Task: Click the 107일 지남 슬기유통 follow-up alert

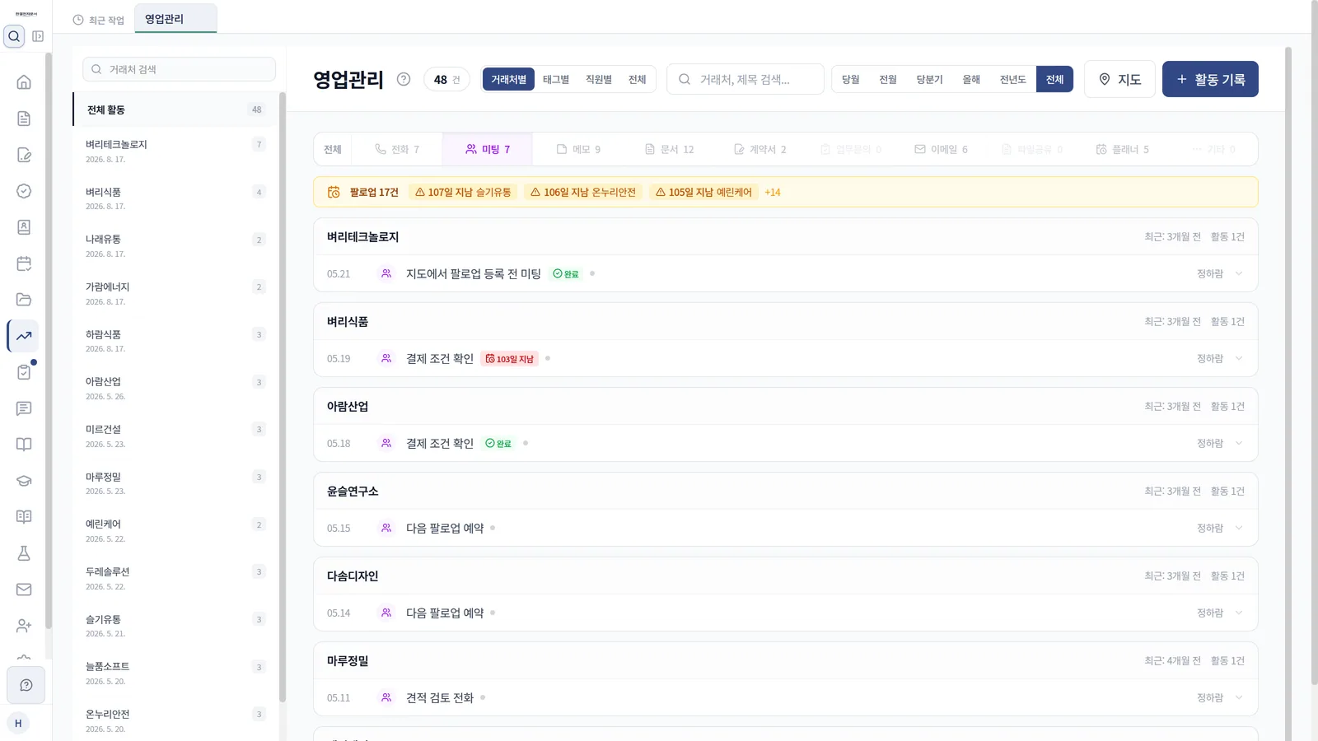Action: (463, 192)
